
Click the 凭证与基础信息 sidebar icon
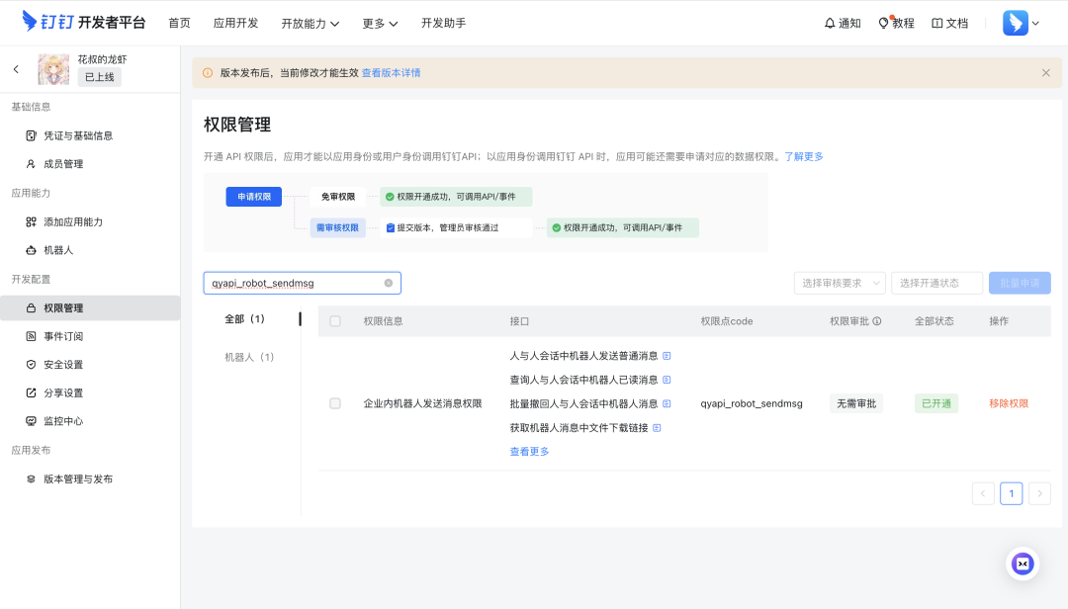pos(31,135)
